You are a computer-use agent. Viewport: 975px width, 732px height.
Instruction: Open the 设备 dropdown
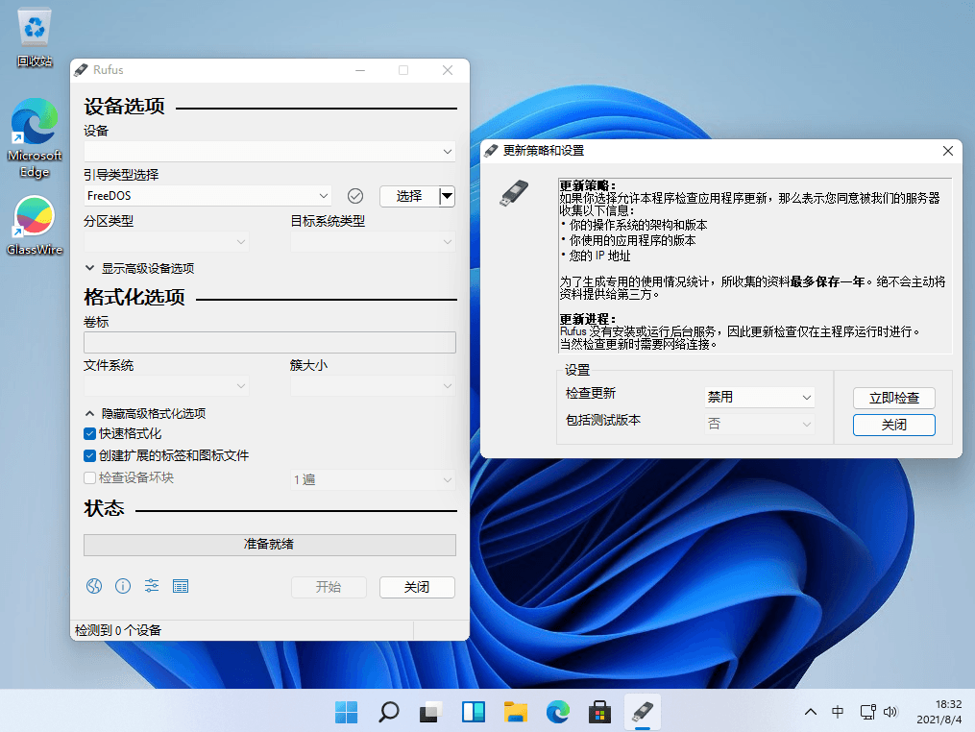(270, 151)
